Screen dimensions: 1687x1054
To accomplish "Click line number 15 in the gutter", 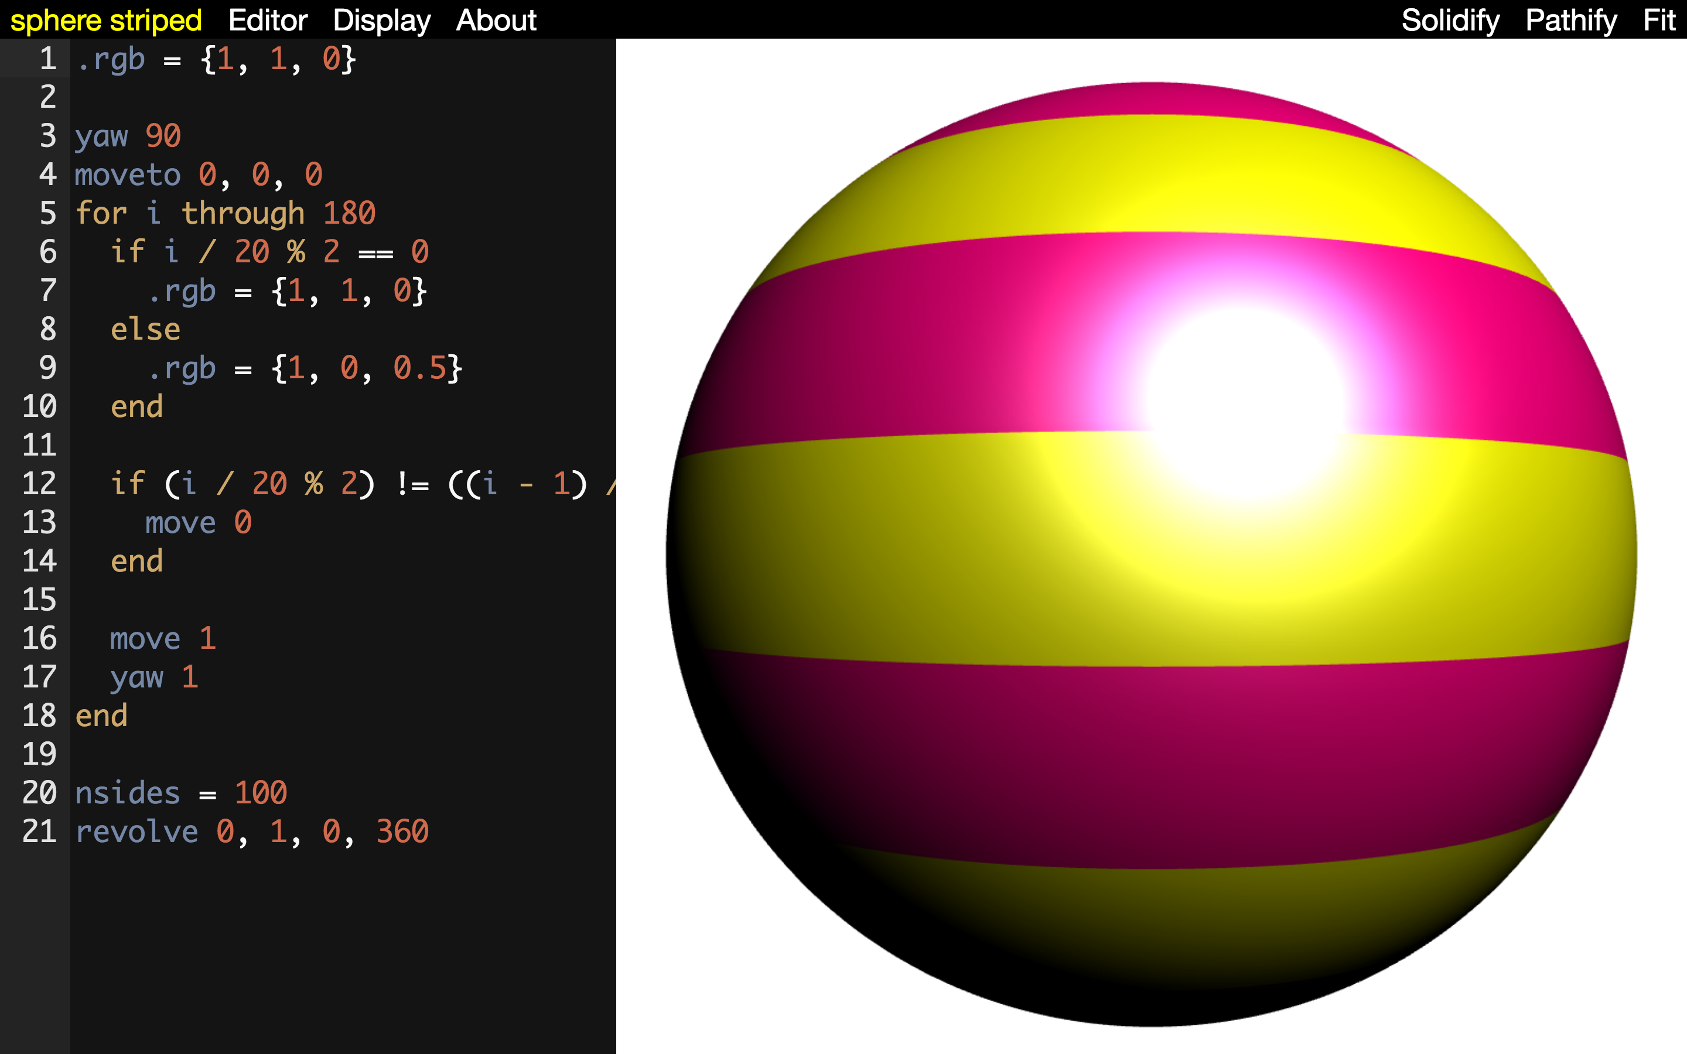I will tap(39, 600).
